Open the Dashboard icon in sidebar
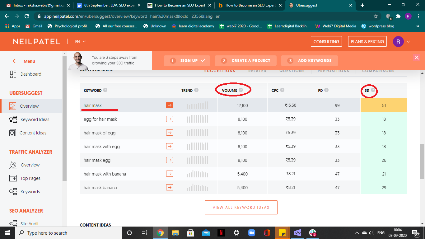The height and width of the screenshot is (239, 425). click(x=13, y=74)
